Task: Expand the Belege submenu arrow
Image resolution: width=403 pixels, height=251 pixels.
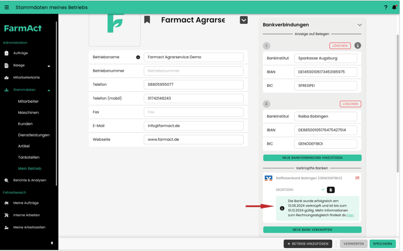Action: coord(49,67)
